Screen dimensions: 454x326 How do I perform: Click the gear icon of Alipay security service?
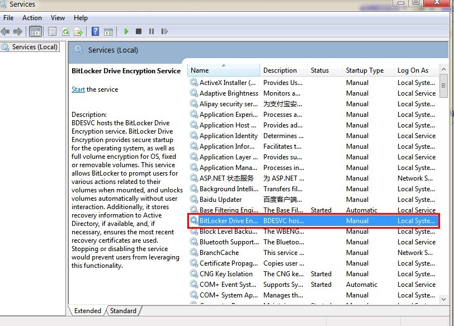(x=193, y=104)
